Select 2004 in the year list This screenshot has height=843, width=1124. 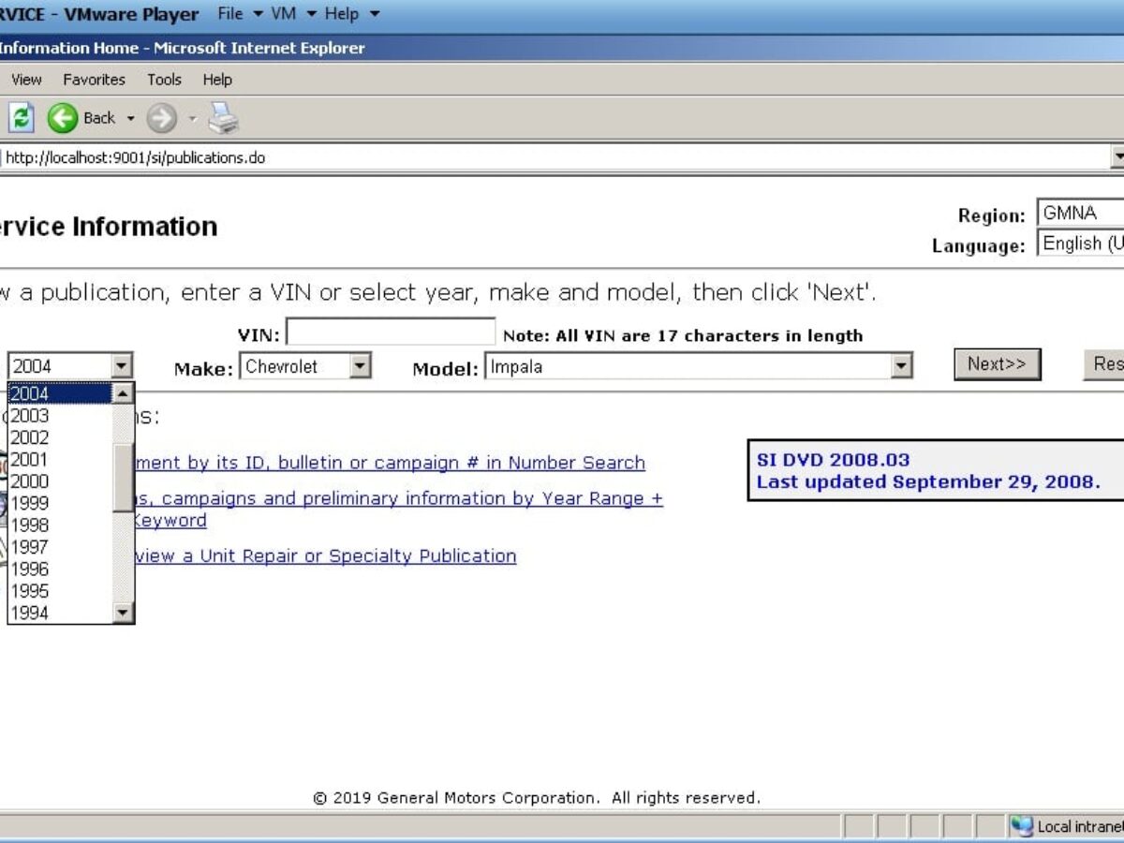pyautogui.click(x=60, y=393)
